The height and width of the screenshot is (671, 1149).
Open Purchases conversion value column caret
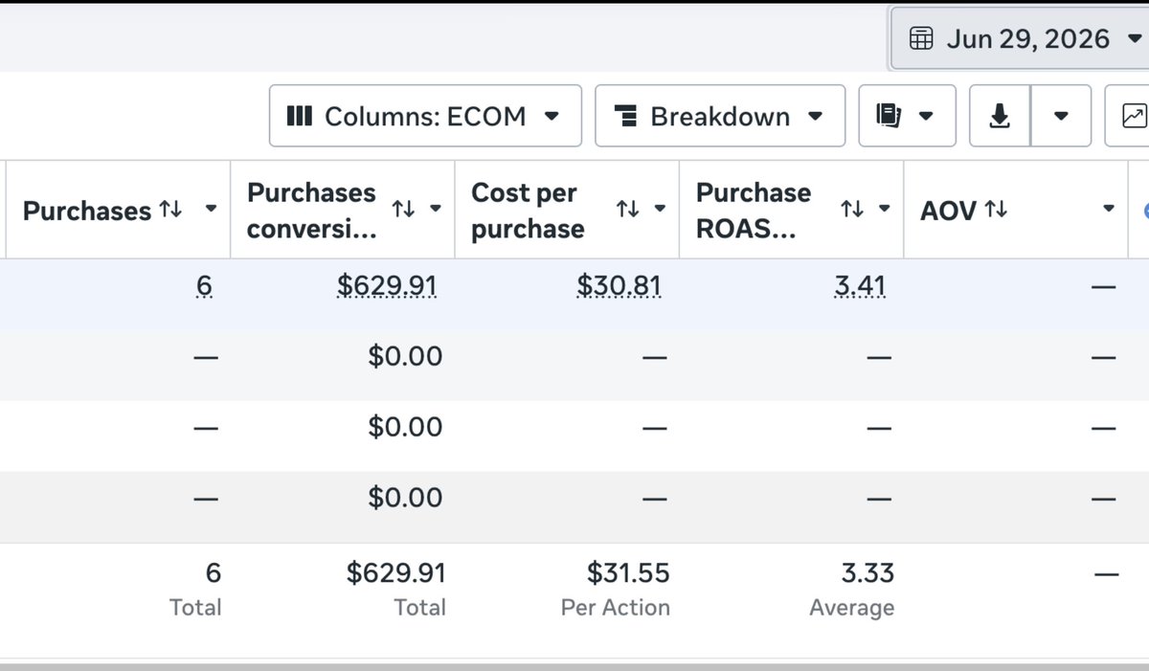(436, 210)
